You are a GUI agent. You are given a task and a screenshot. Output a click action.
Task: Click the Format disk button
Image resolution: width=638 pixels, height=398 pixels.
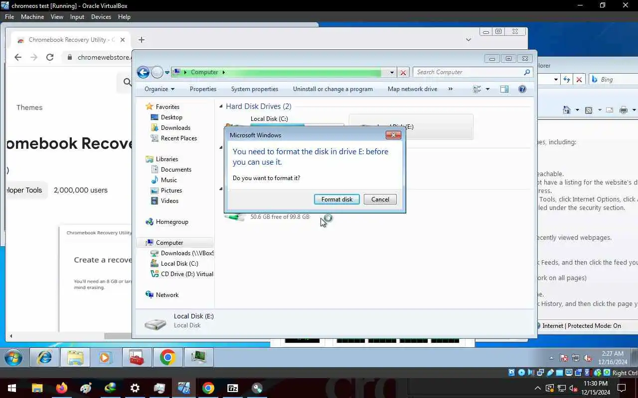pos(336,199)
